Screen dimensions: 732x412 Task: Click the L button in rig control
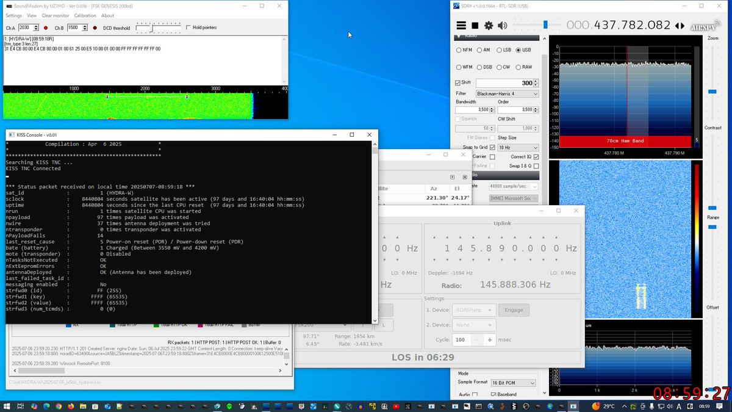(384, 325)
